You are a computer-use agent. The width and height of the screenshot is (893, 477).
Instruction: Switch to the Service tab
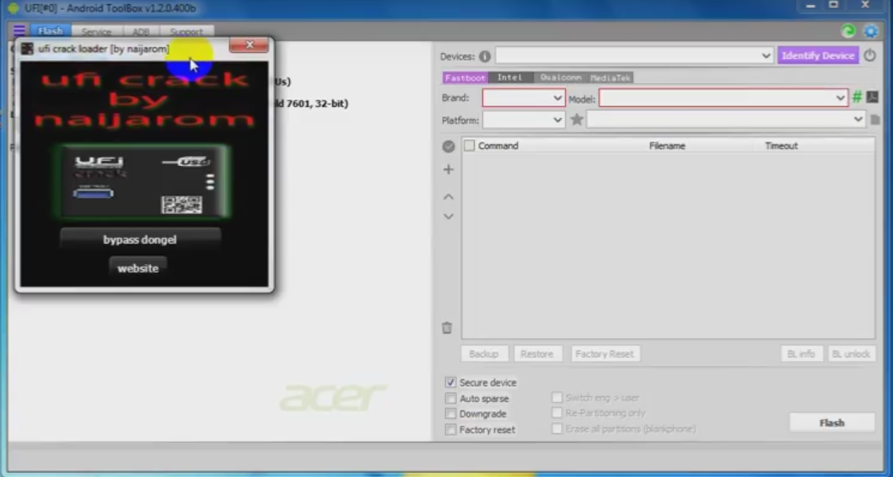coord(96,31)
